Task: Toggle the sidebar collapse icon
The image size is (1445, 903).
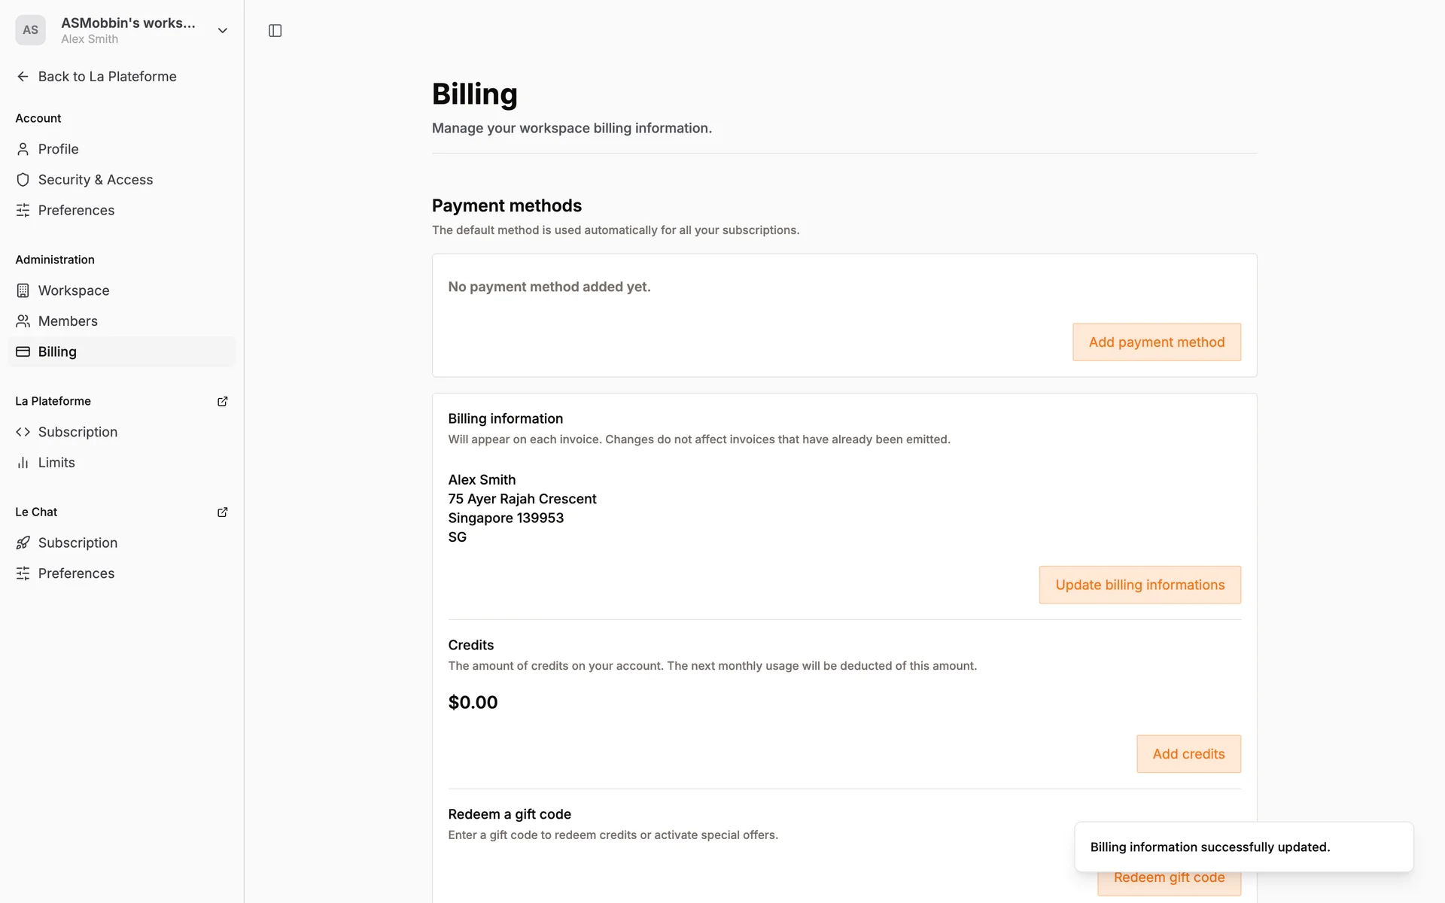Action: tap(275, 31)
